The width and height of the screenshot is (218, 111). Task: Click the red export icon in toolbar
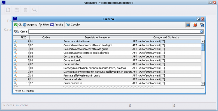click(195, 25)
